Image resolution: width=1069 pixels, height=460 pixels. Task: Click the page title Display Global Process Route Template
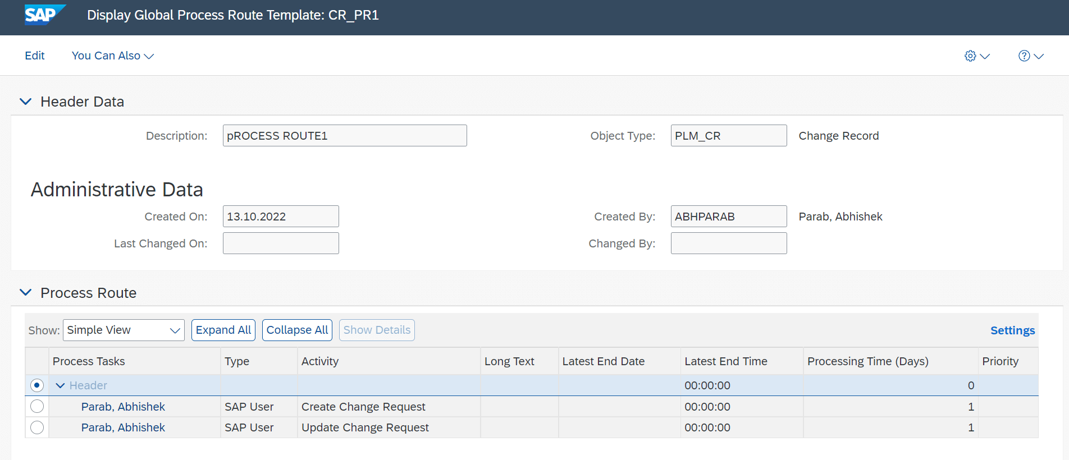[x=232, y=15]
